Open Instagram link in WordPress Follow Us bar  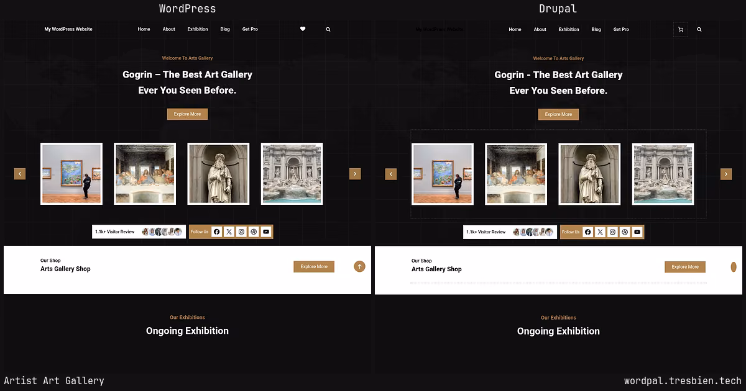click(241, 231)
